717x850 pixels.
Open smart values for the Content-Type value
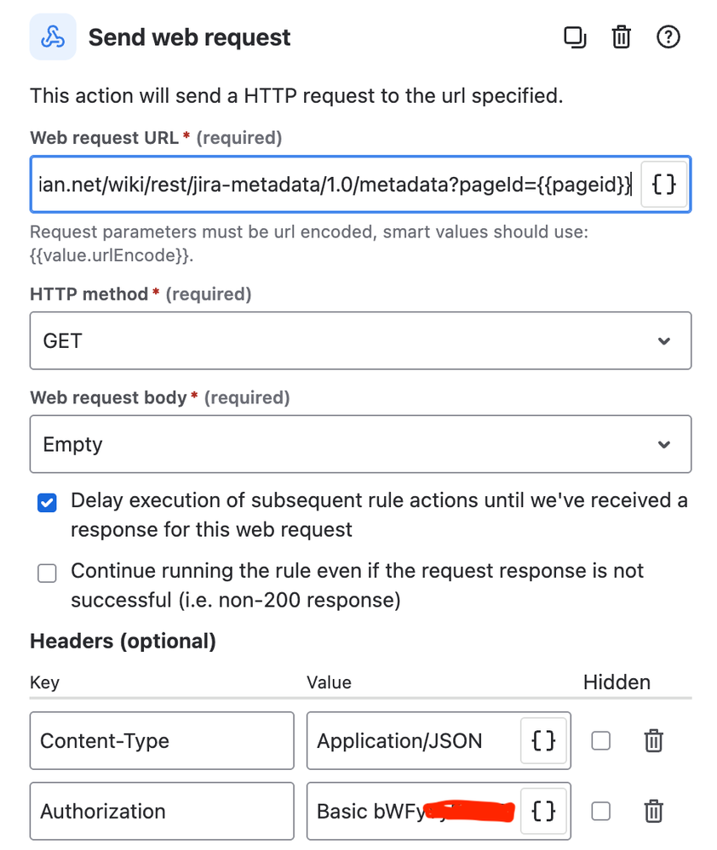tap(542, 740)
